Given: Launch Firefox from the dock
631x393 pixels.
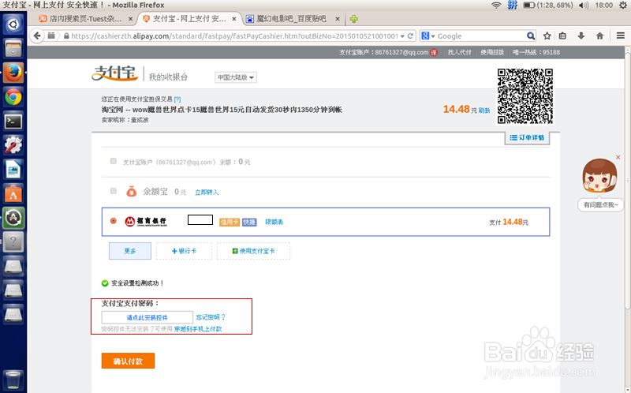Looking at the screenshot, I should point(13,73).
